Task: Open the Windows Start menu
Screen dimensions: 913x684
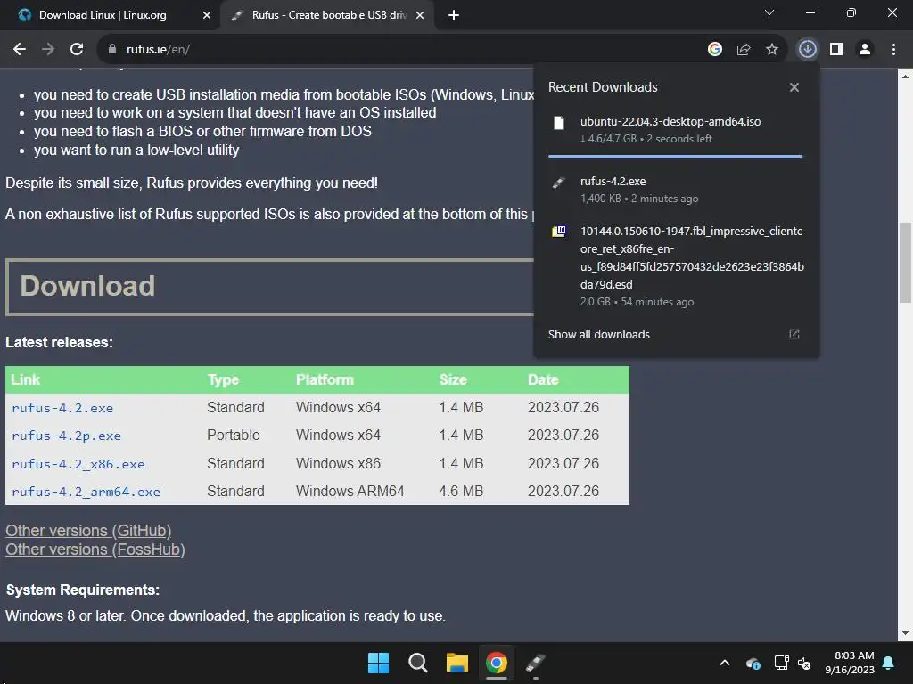Action: coord(378,663)
